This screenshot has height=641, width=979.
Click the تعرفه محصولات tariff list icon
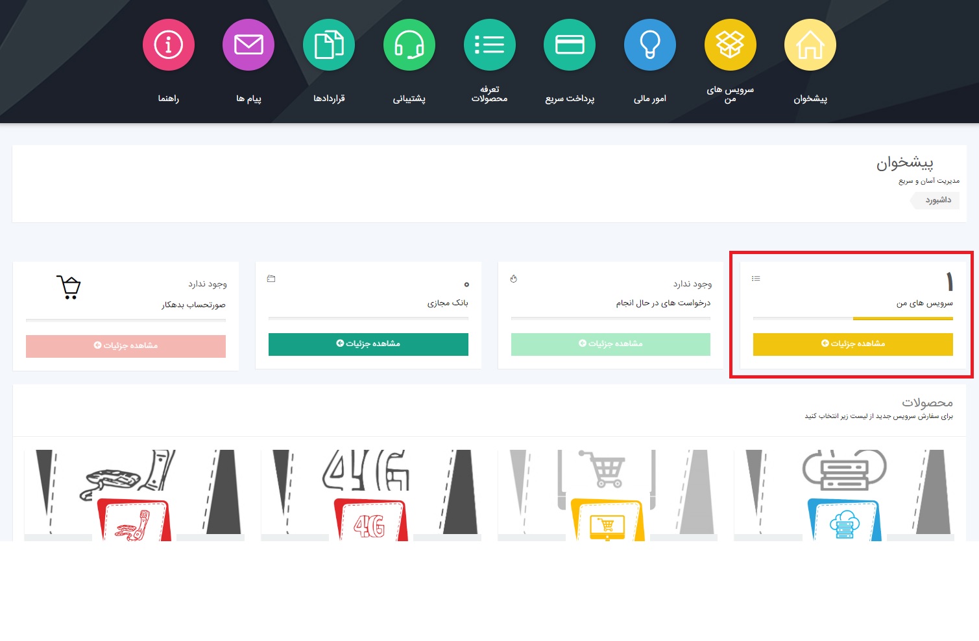pyautogui.click(x=489, y=44)
